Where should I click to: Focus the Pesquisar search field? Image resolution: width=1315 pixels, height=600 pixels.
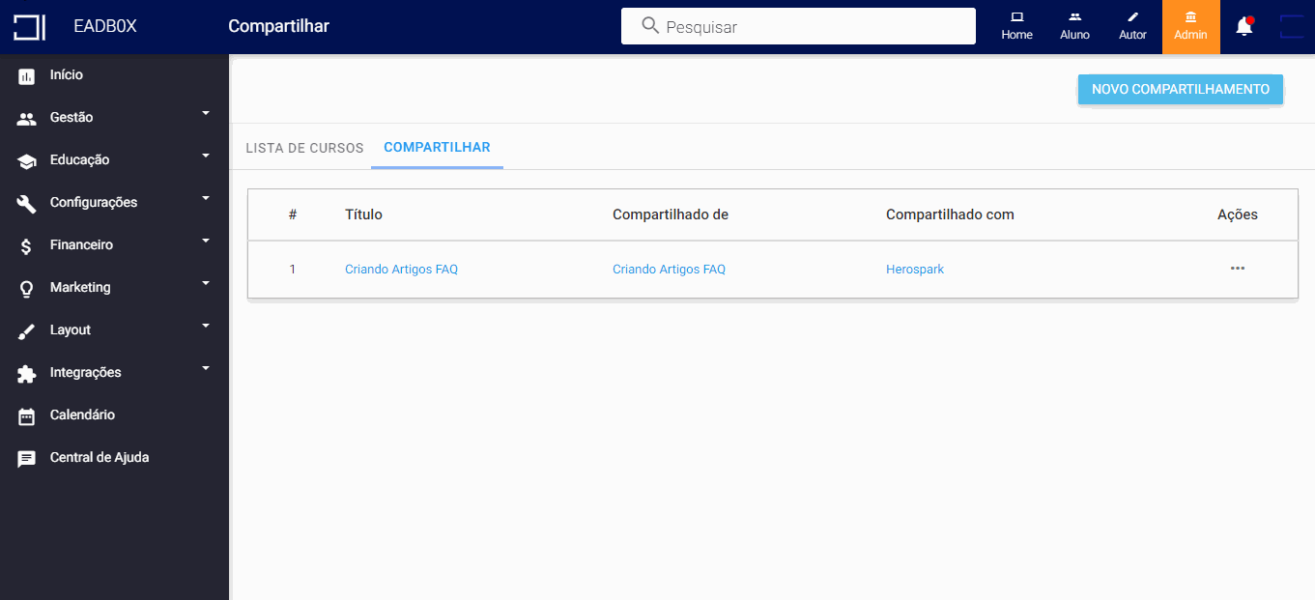798,26
